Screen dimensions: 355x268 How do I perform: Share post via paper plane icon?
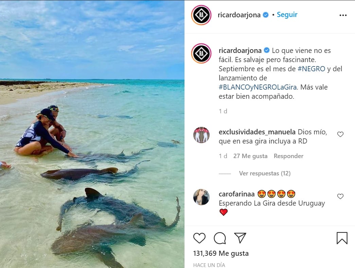click(x=240, y=238)
